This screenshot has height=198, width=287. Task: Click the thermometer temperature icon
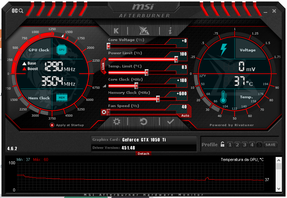point(223,97)
